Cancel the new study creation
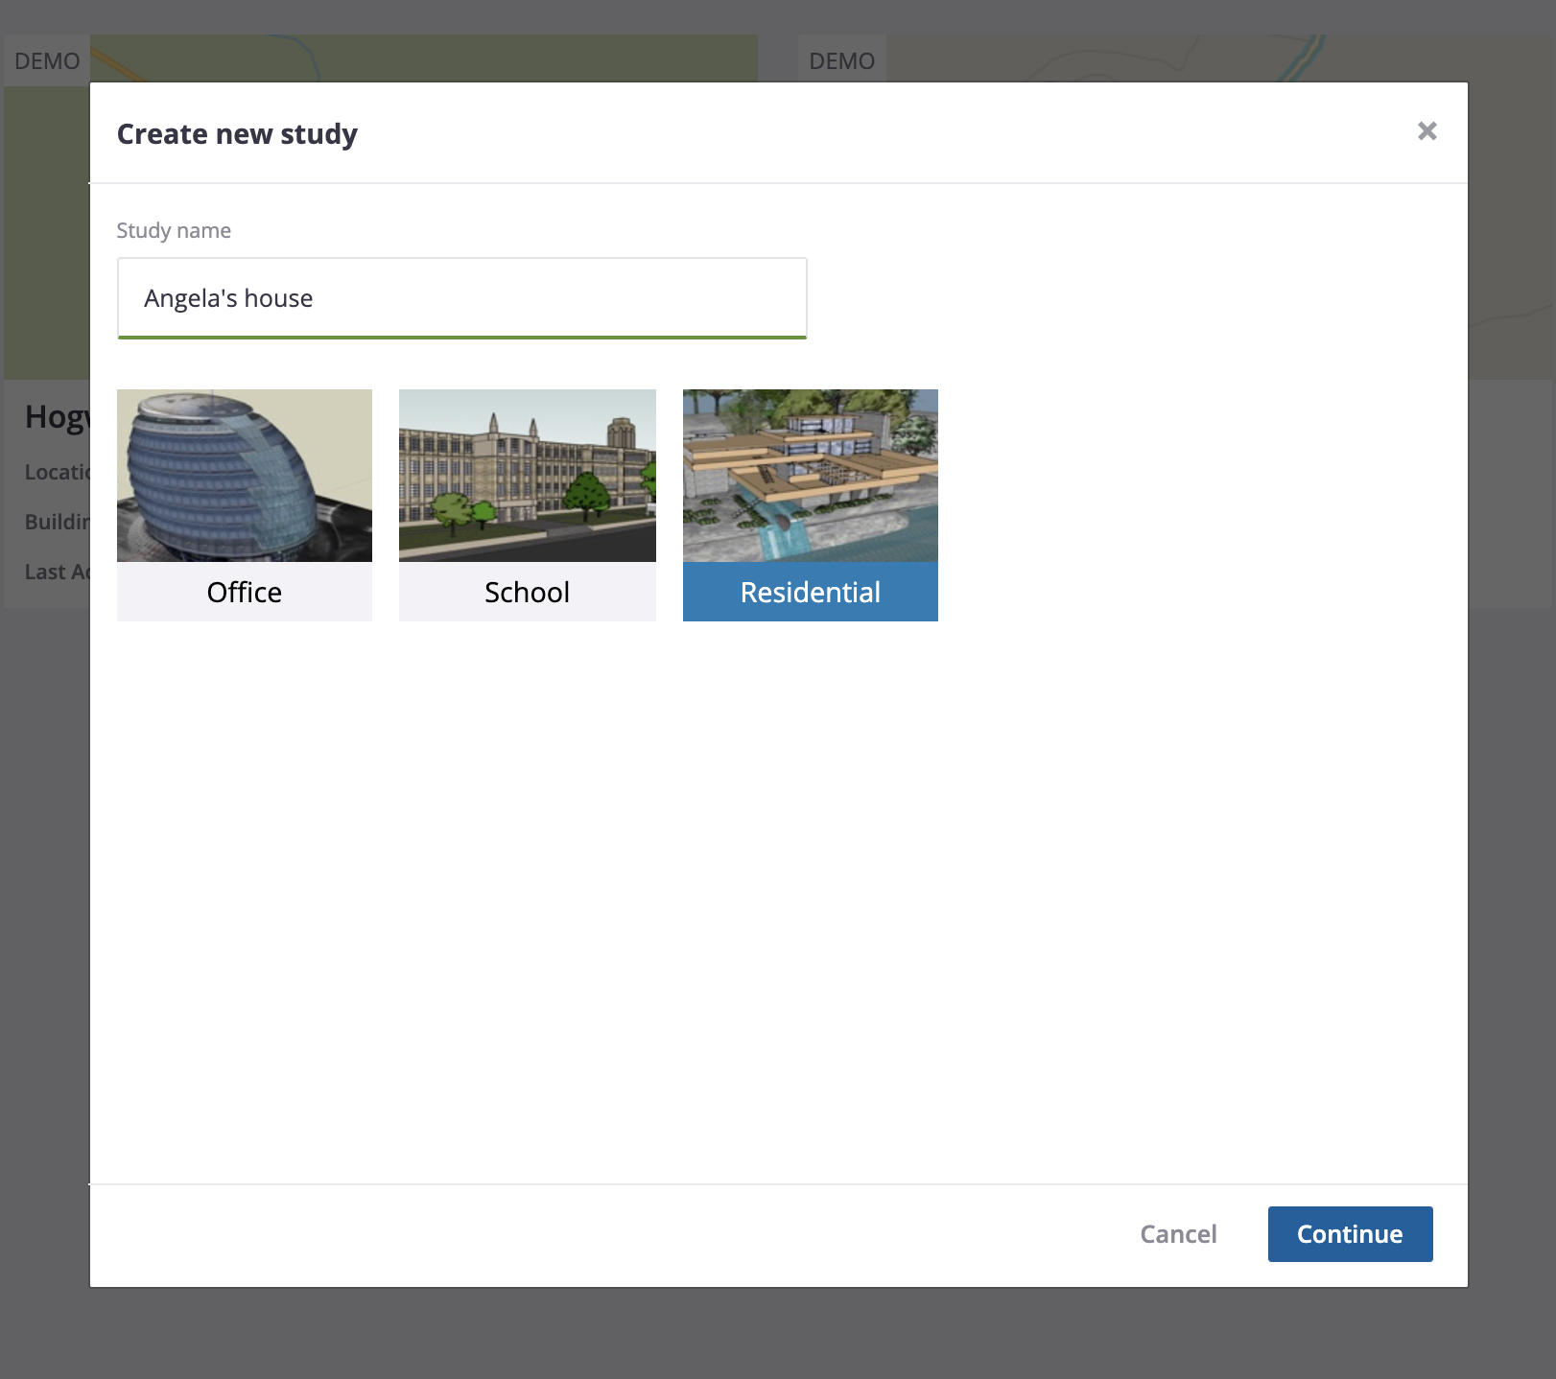This screenshot has height=1379, width=1556. [x=1177, y=1234]
